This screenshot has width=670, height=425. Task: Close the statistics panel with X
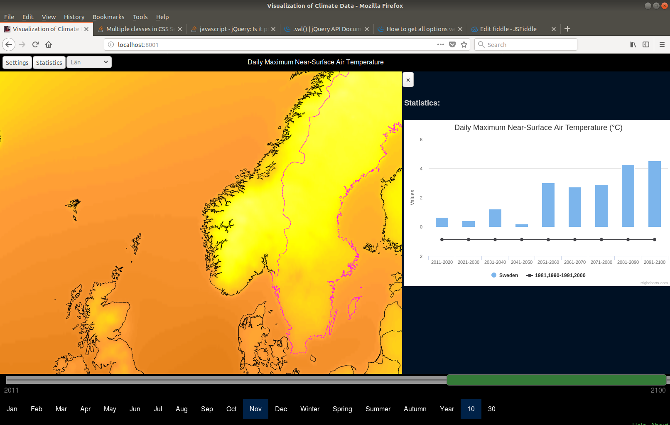[x=408, y=80]
